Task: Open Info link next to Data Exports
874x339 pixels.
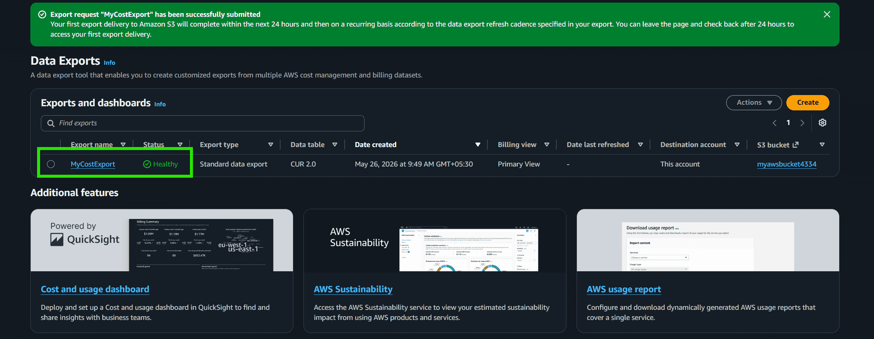Action: pos(109,62)
